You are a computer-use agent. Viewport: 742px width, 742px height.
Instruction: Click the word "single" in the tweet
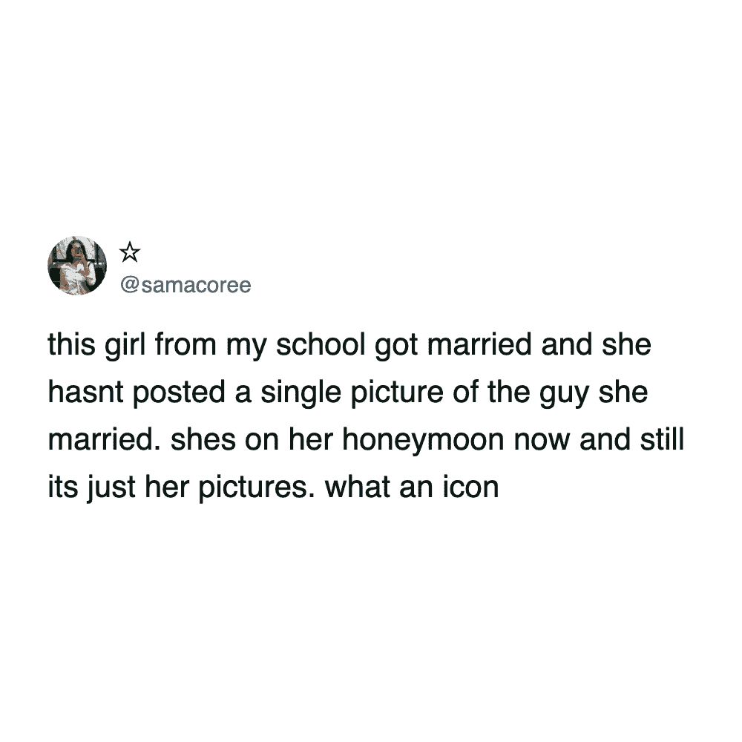point(301,393)
